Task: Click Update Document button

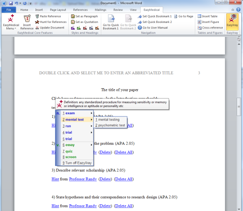Action: tap(50, 28)
